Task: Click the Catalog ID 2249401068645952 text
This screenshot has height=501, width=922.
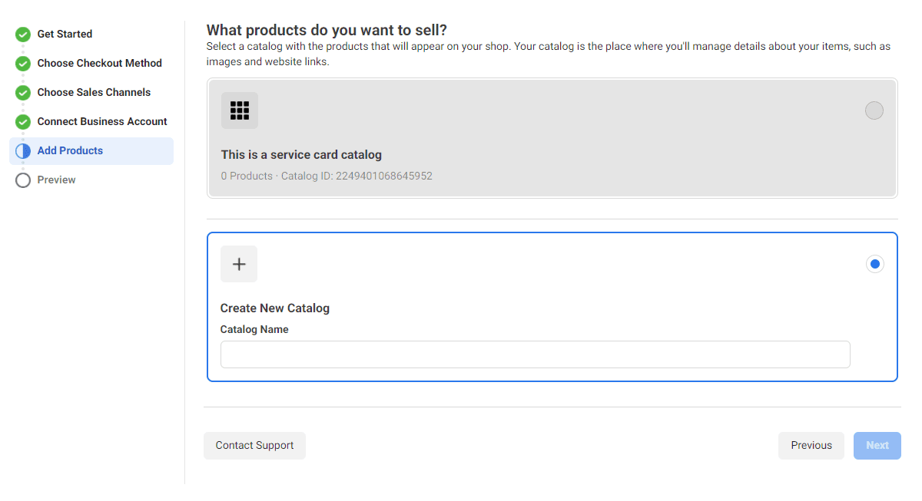Action: [357, 176]
